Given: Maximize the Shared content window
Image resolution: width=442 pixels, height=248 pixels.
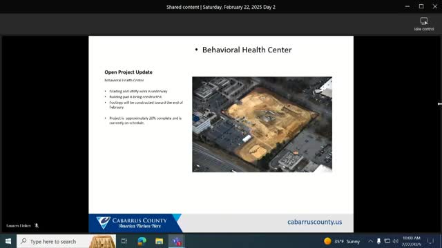Looking at the screenshot, I should pos(421,6).
